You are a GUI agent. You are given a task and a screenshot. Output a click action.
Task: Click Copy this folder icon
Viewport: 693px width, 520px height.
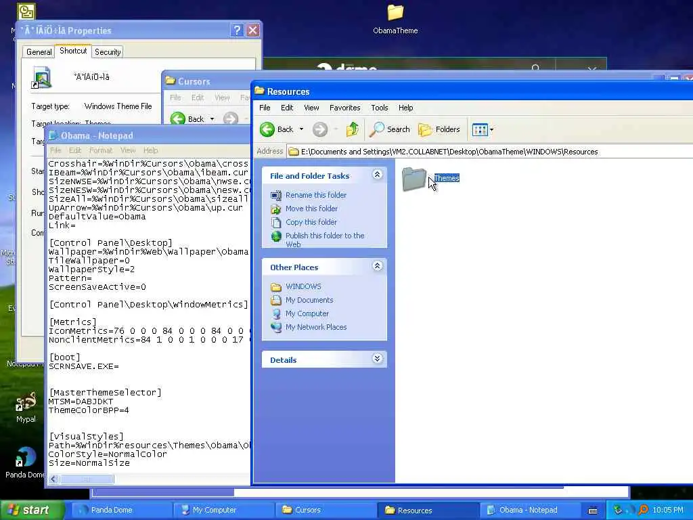[276, 222]
